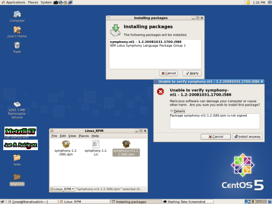Open the Linux_RPM window menu folder icon
This screenshot has width=272, height=204.
click(x=52, y=131)
